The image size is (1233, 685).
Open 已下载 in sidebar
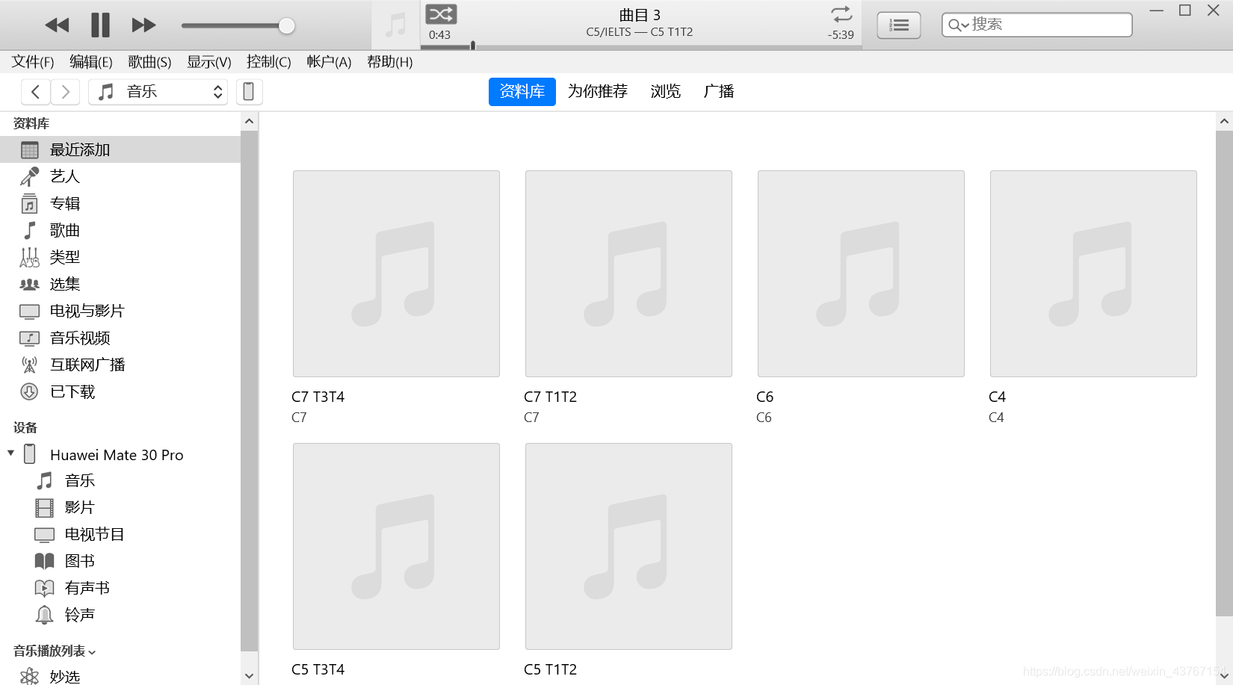coord(120,391)
